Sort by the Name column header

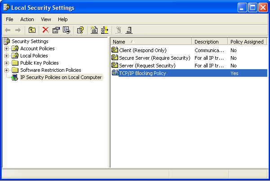point(151,42)
